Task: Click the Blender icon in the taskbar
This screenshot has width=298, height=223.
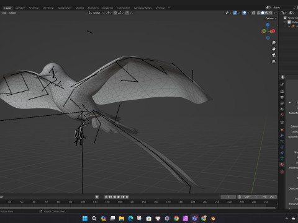Action: (212, 219)
